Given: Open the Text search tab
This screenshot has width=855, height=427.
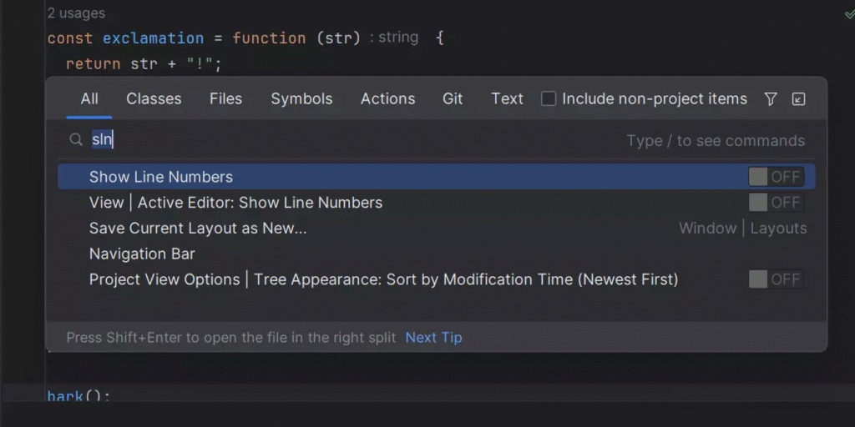Looking at the screenshot, I should 507,99.
